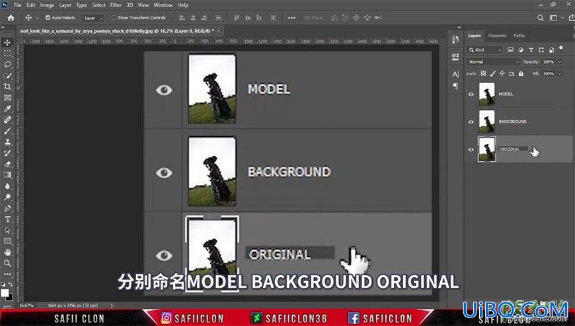Select the Clone Stamp tool
This screenshot has width=575, height=326.
7,142
